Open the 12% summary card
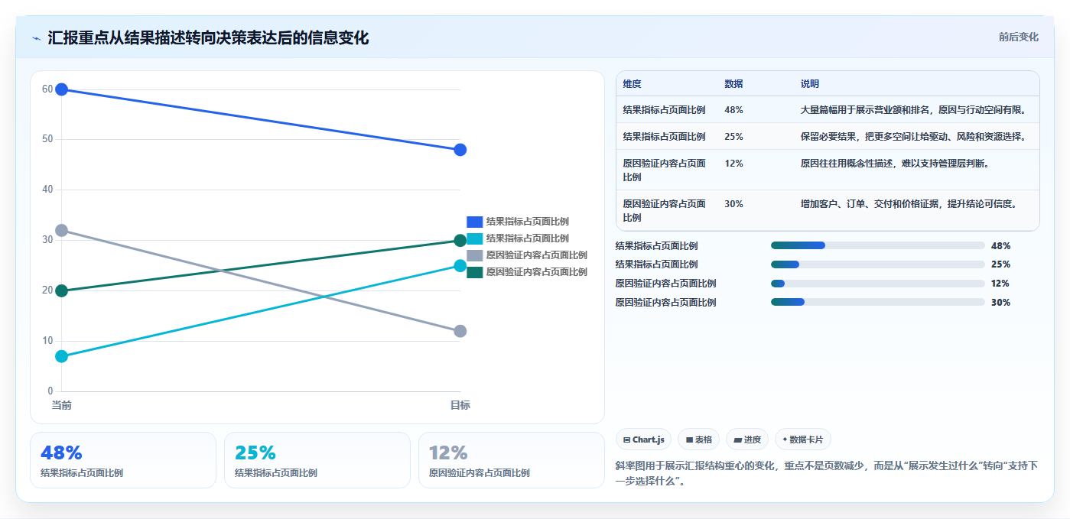 [512, 460]
